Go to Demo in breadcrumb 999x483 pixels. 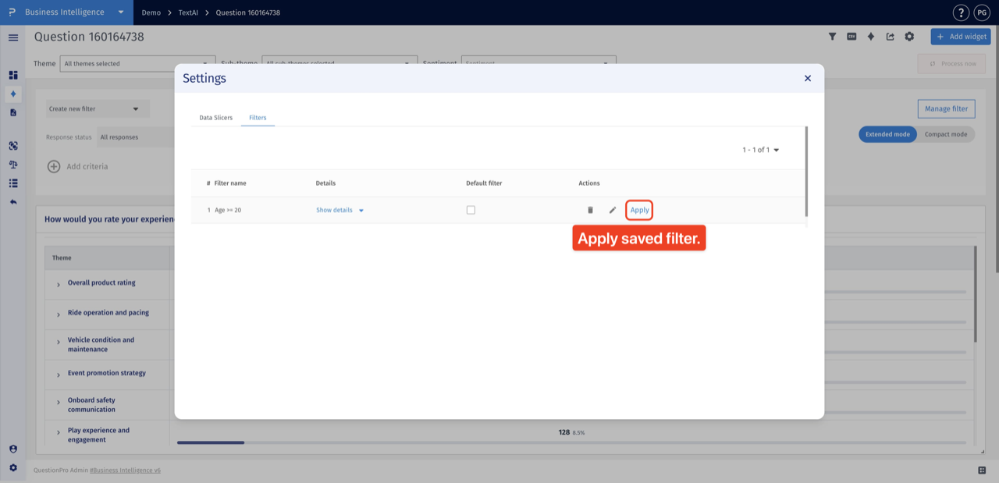point(151,12)
